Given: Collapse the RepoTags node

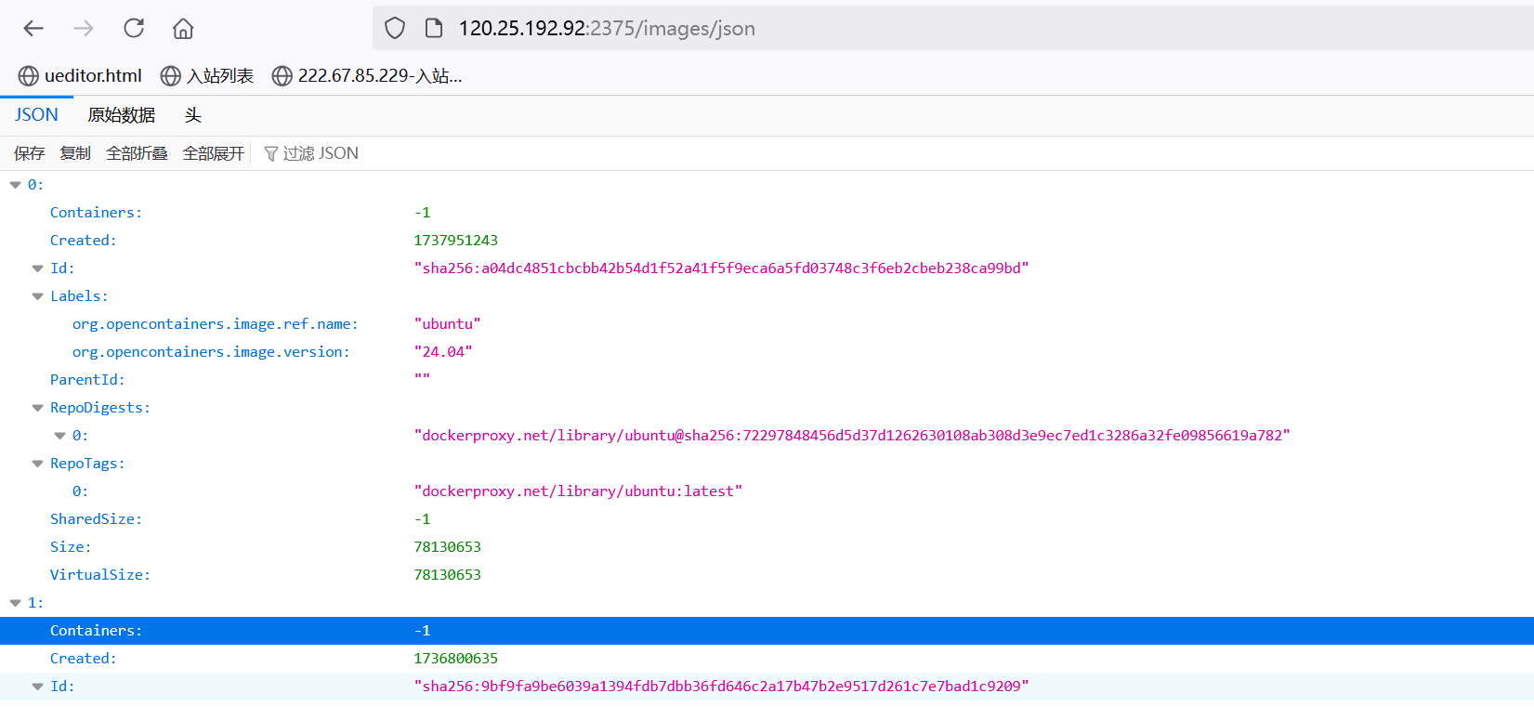Looking at the screenshot, I should 38,464.
